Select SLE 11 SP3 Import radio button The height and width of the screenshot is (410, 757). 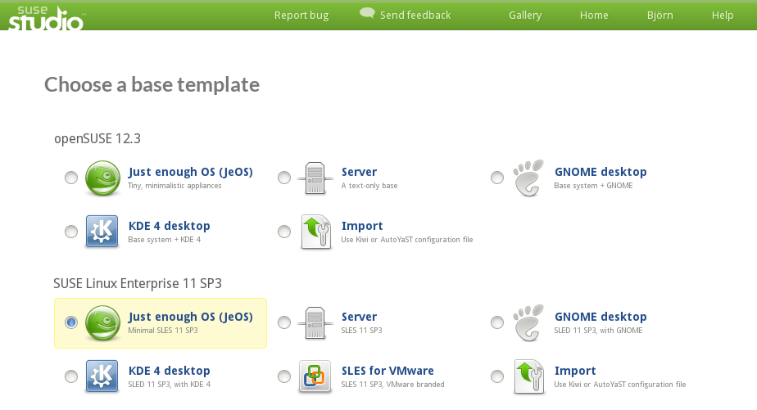pyautogui.click(x=496, y=376)
